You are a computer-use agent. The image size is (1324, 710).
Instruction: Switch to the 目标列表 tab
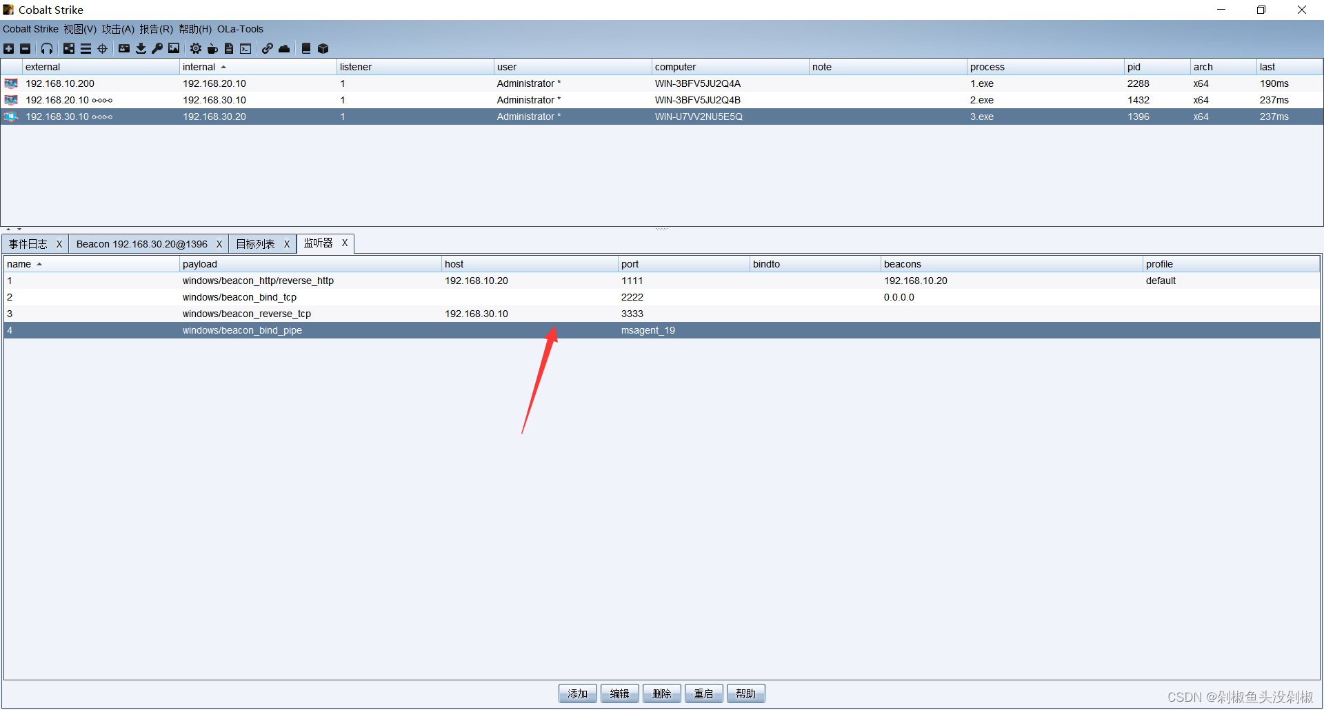[255, 244]
